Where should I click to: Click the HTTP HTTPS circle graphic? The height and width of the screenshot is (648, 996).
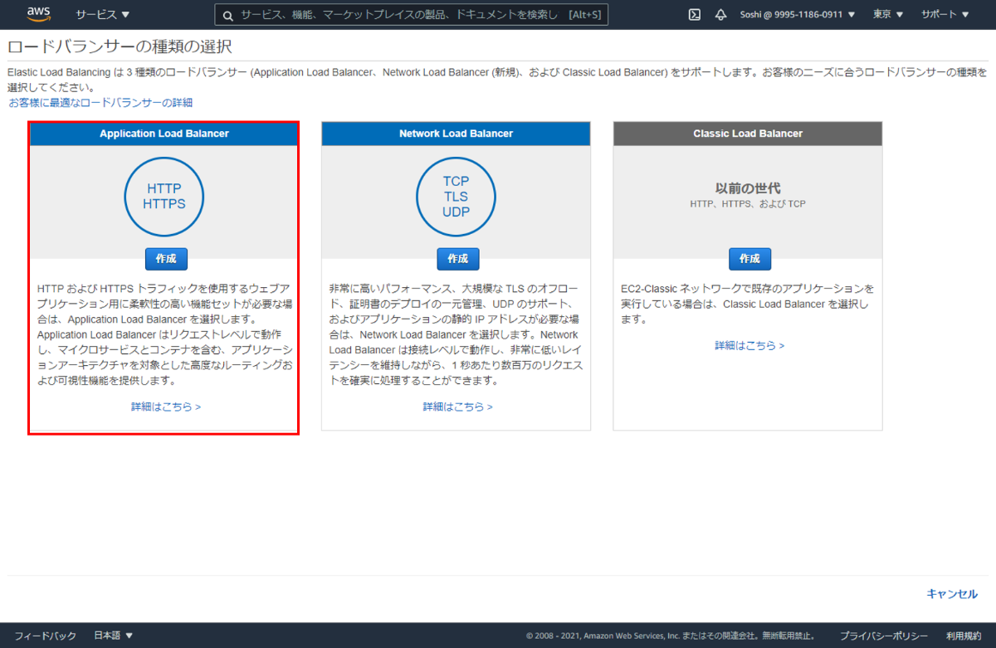point(164,197)
